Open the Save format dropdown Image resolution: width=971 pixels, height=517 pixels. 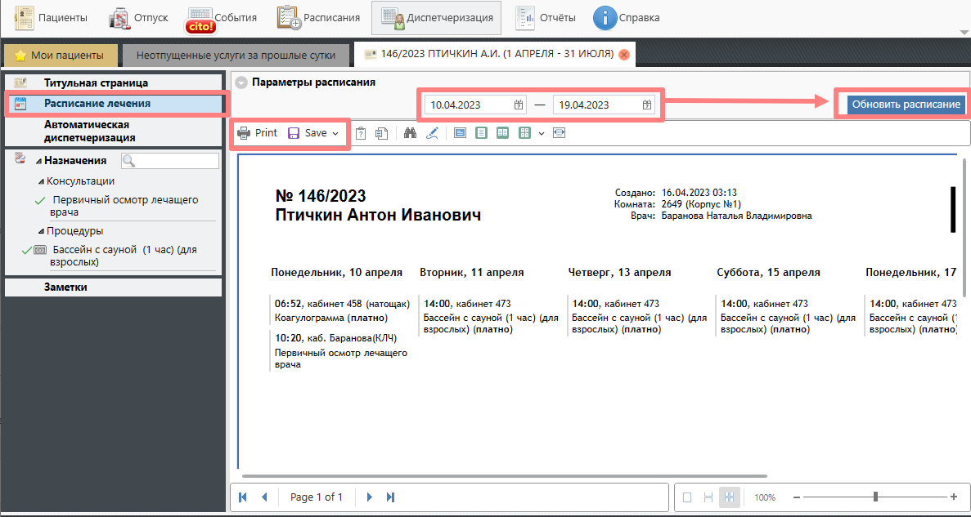tap(335, 133)
